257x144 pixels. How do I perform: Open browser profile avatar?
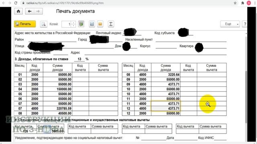pyautogui.click(x=249, y=3)
